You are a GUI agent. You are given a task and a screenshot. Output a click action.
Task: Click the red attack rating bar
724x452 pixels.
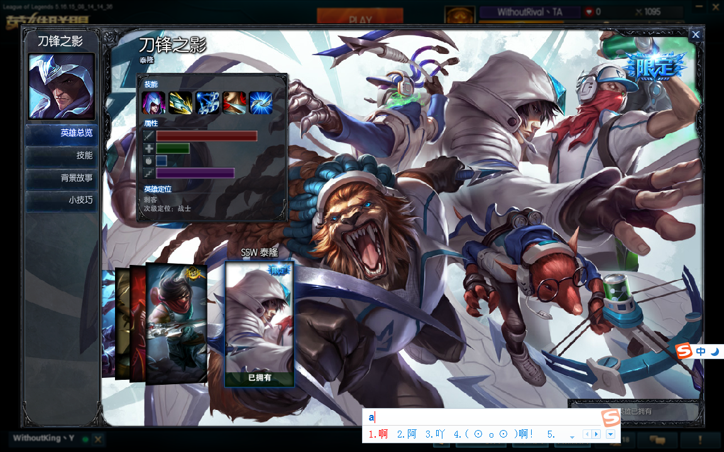[x=206, y=136]
